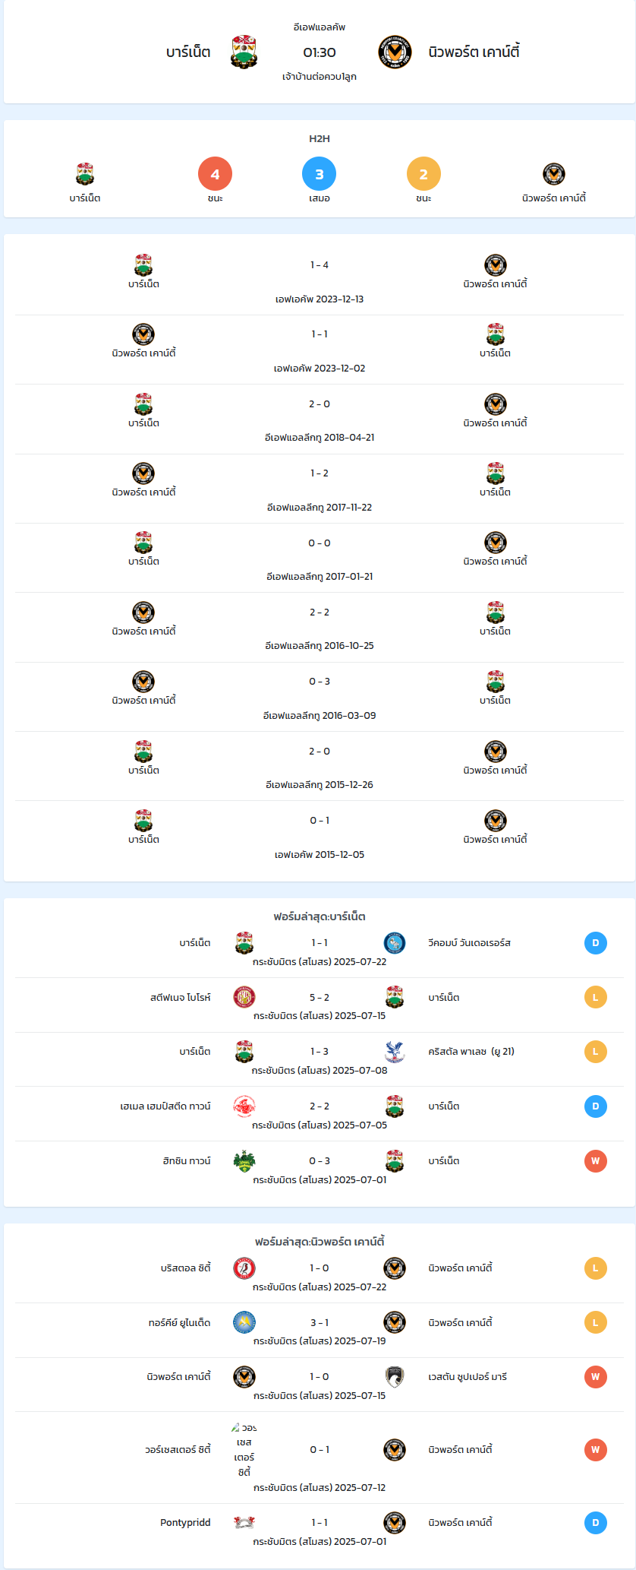This screenshot has width=636, height=1570.
Task: Click the D badge for the Pontypridd match
Action: coord(596,1523)
